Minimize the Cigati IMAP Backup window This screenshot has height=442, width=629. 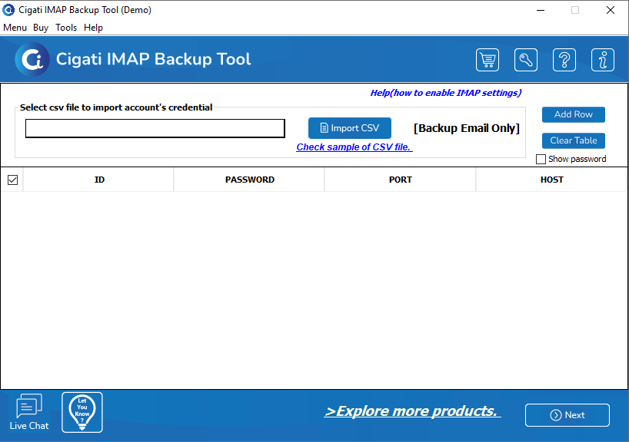coord(541,10)
